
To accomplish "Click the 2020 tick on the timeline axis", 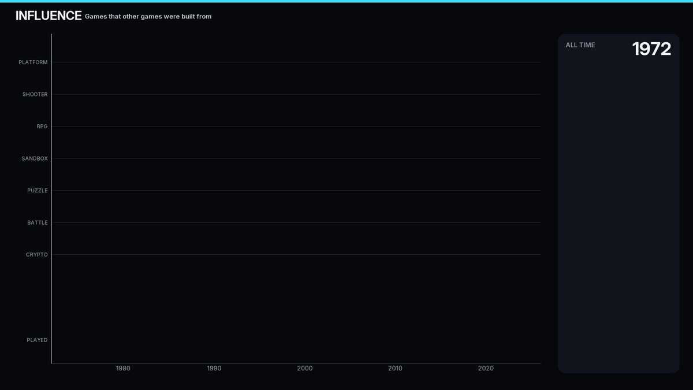I will [486, 369].
